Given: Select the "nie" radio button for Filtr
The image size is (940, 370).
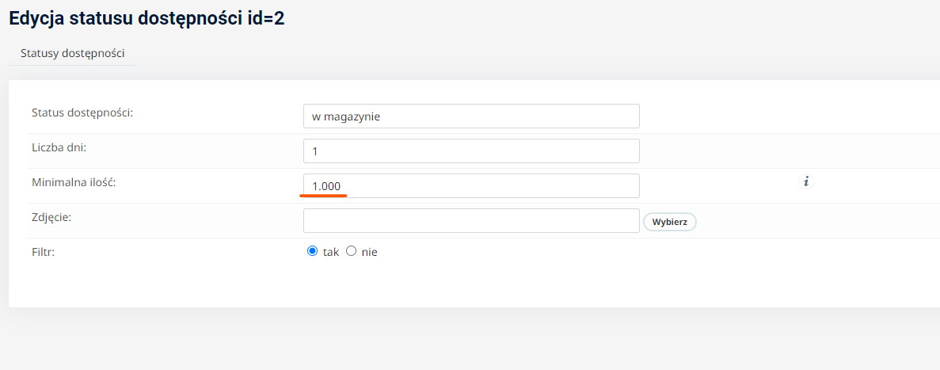Looking at the screenshot, I should tap(352, 252).
